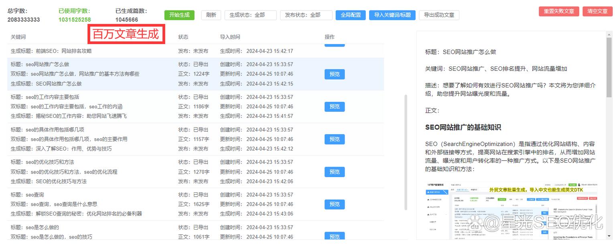This screenshot has width=615, height=244.
Task: Click the total word count 2083333333
Action: 24,20
